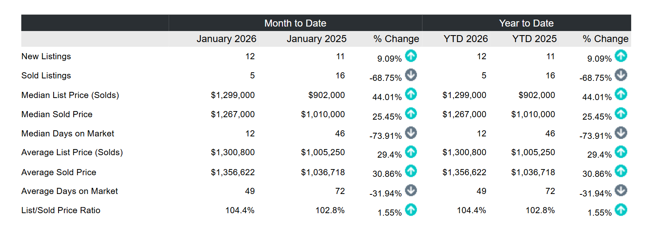Click the down arrow icon beside Sold Listings -68.75% monthly
The width and height of the screenshot is (657, 234).
(411, 75)
